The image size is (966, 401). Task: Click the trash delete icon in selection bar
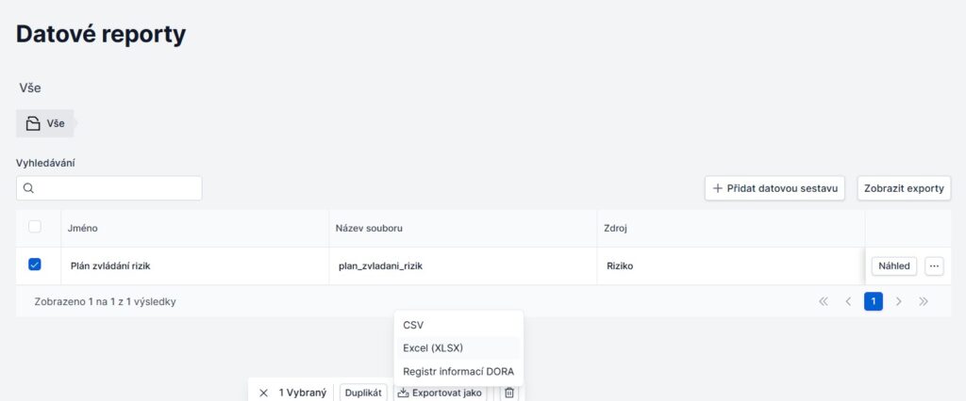tap(509, 393)
